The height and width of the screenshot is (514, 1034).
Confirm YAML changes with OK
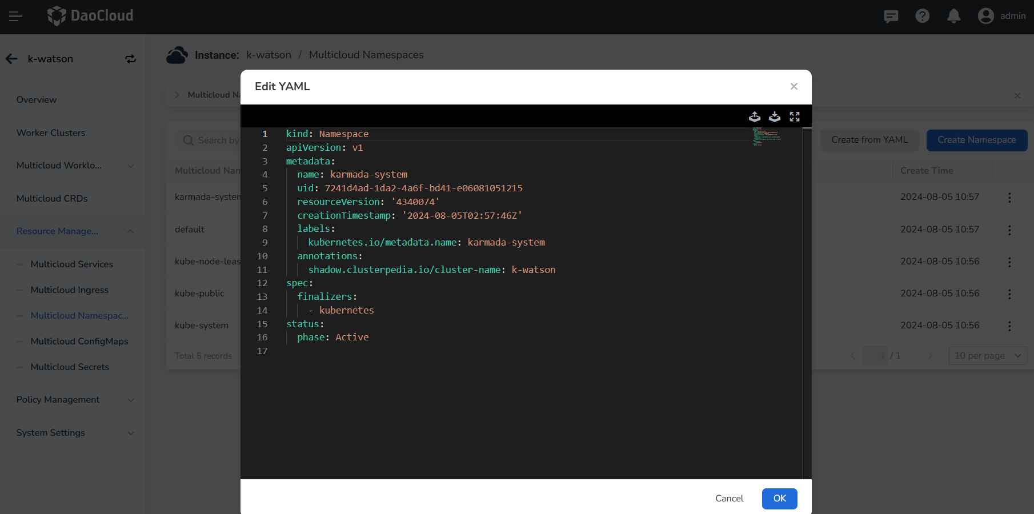coord(779,499)
